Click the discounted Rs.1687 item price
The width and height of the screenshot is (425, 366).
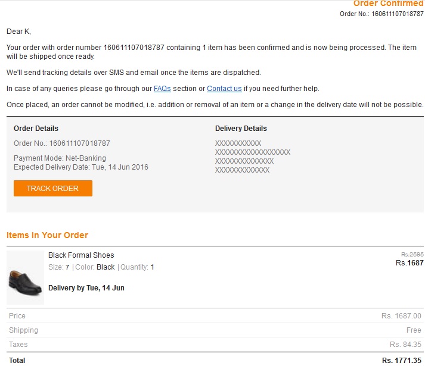point(410,263)
